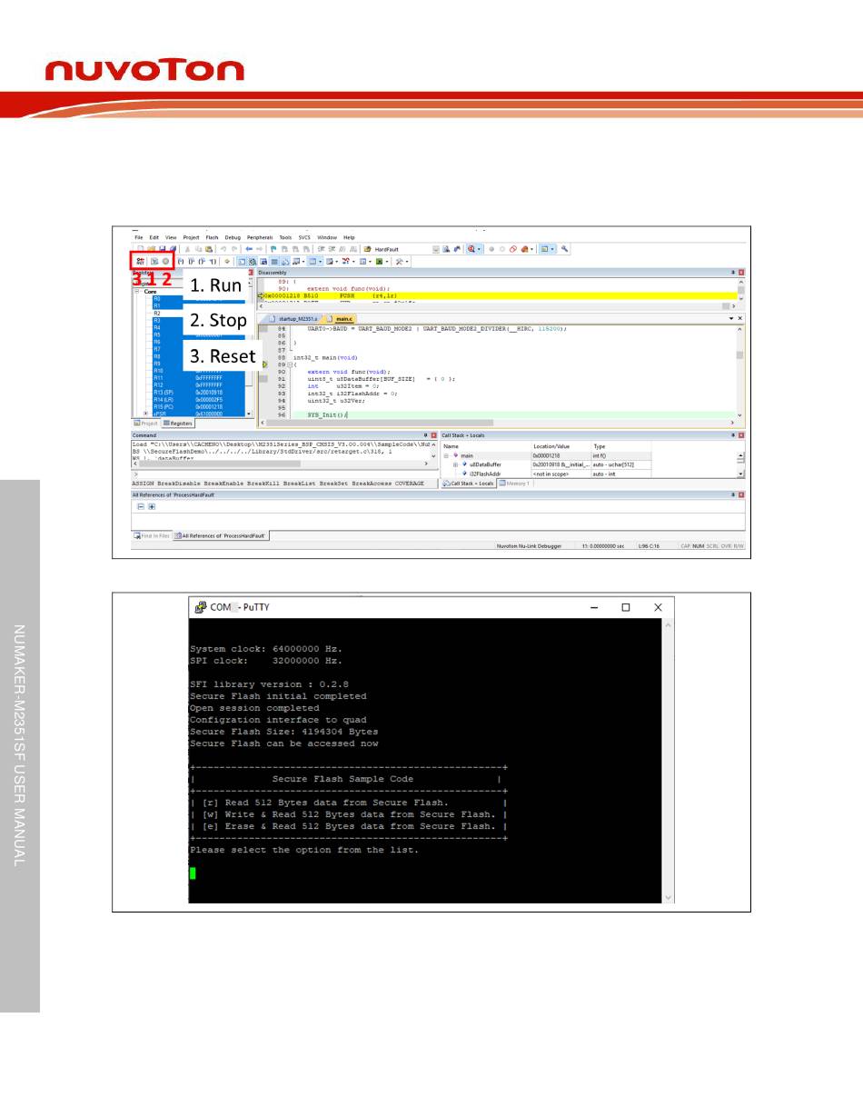Image resolution: width=863 pixels, height=1117 pixels.
Task: Open the File menu
Action: [x=139, y=237]
